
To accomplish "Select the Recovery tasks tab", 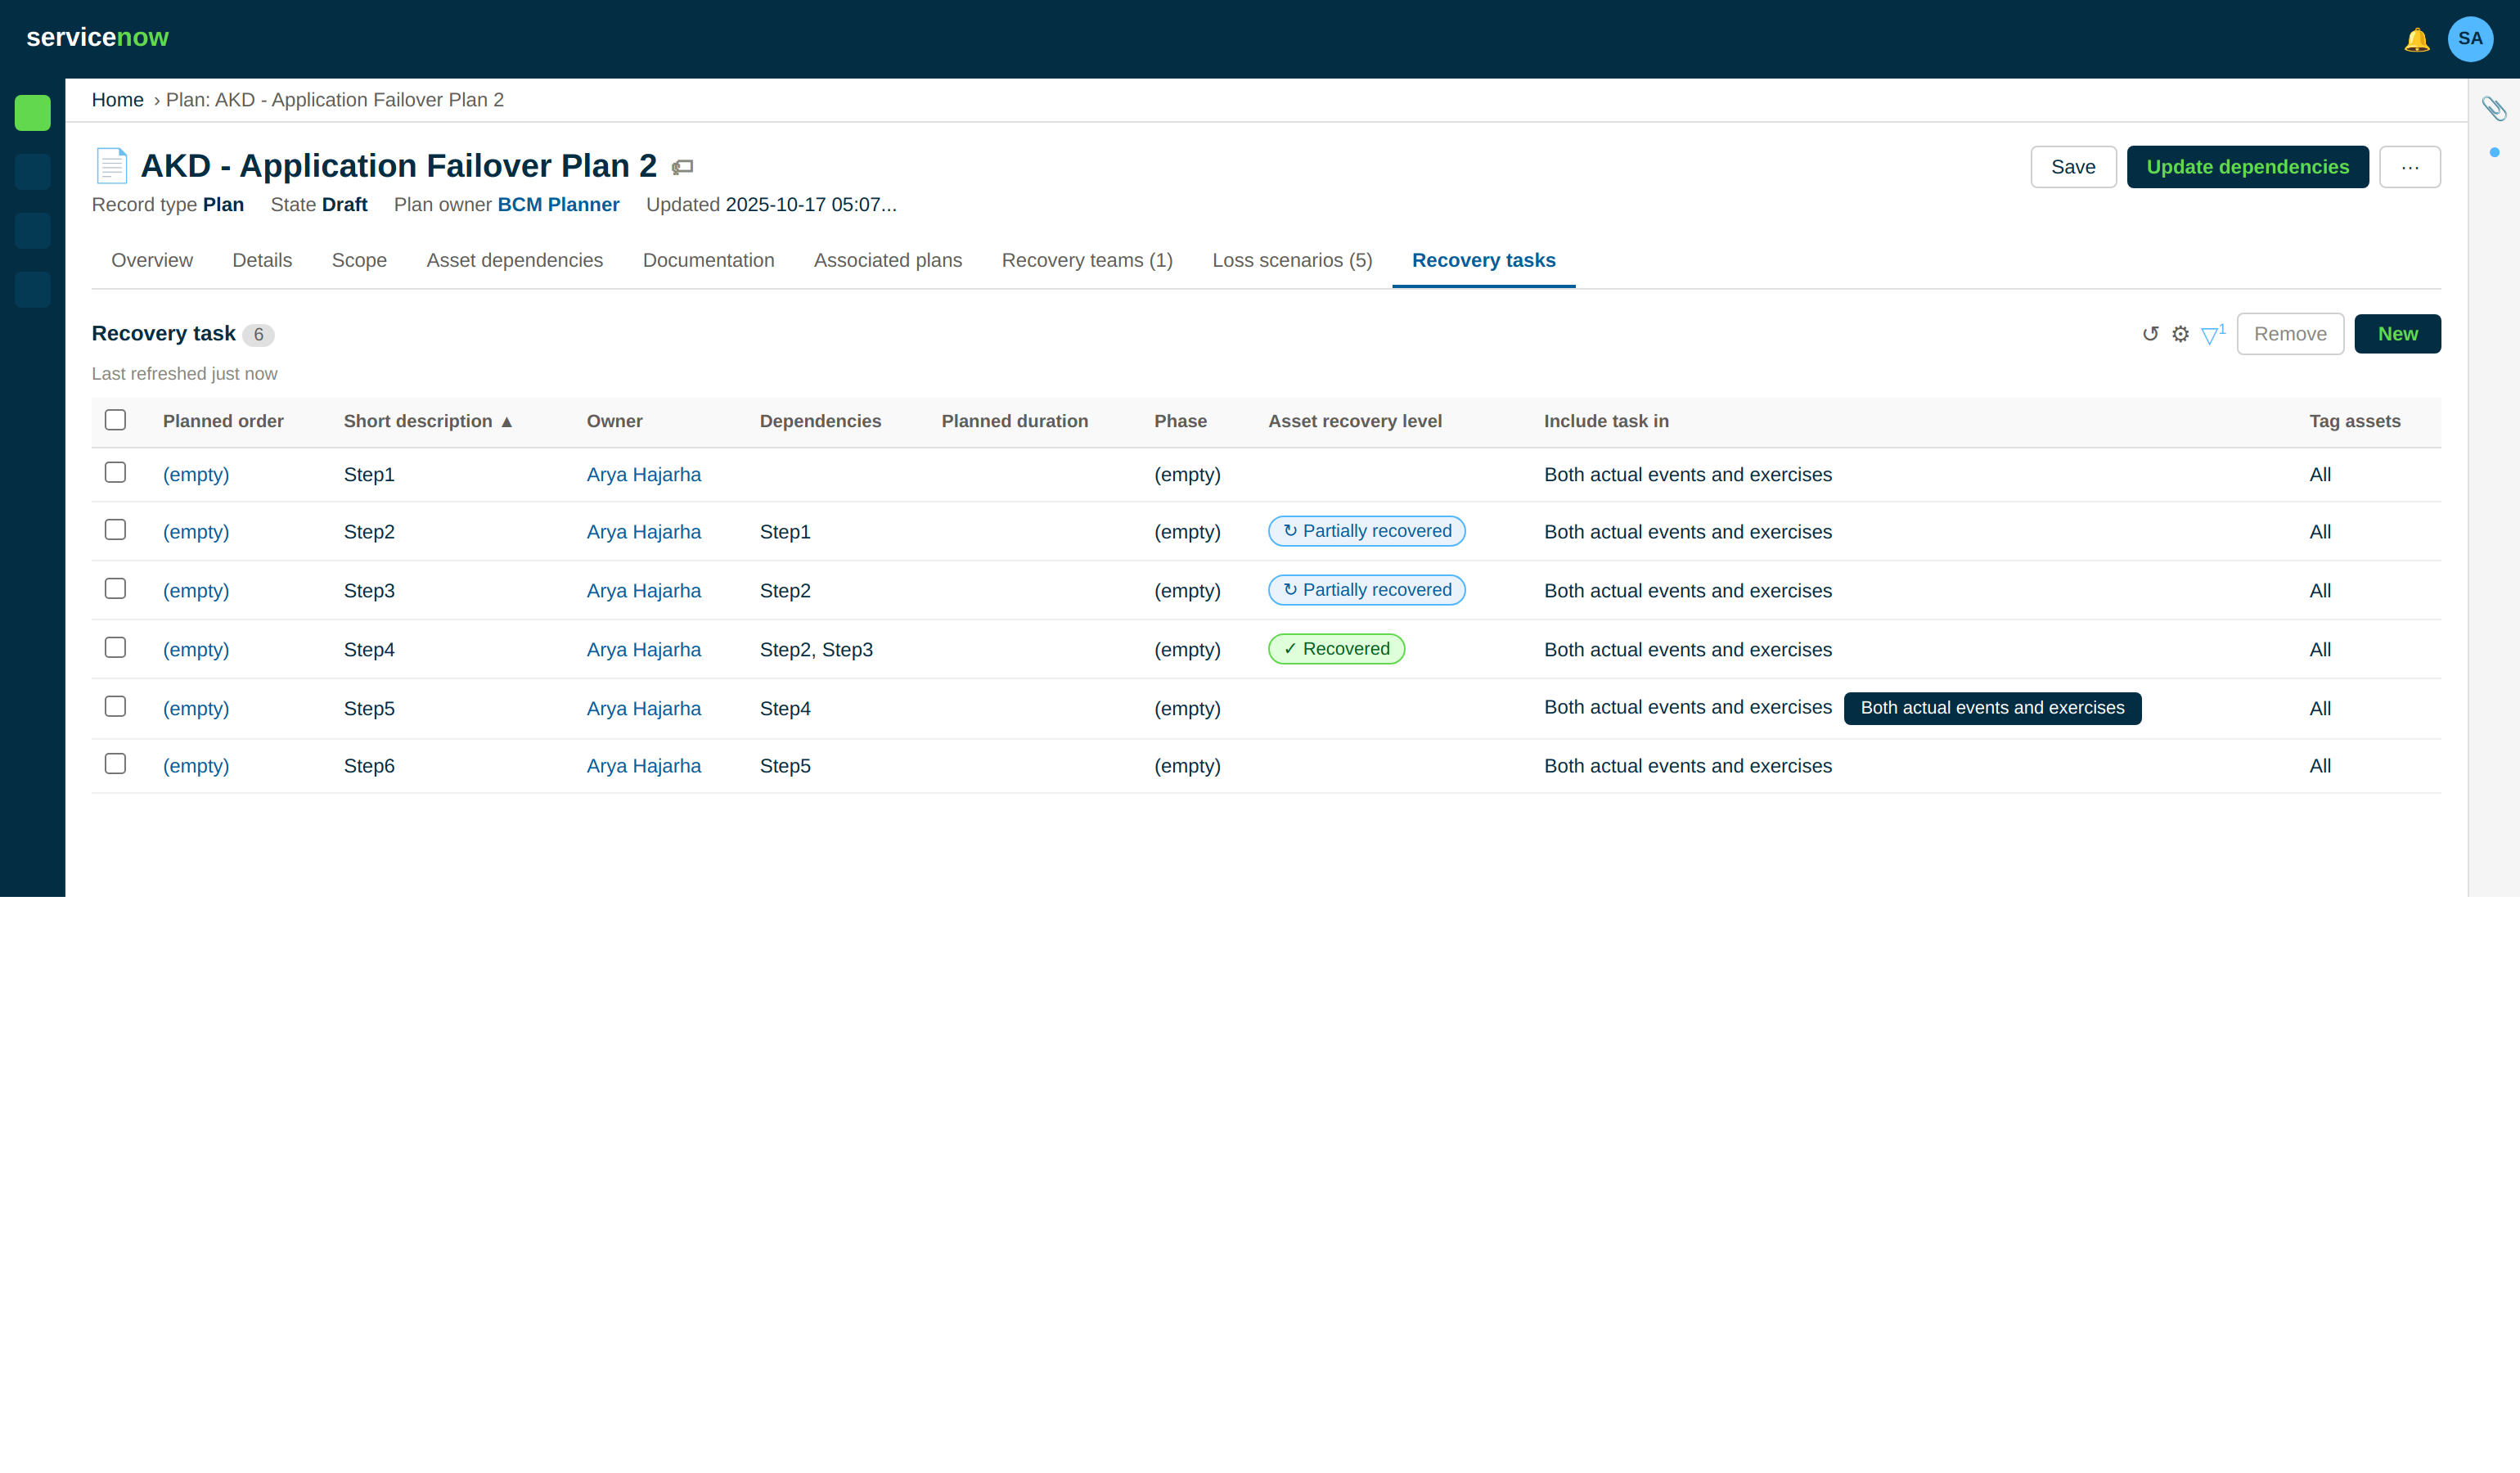I will (1483, 260).
